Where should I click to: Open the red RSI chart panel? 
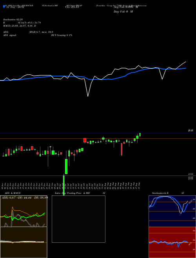(x=172, y=242)
